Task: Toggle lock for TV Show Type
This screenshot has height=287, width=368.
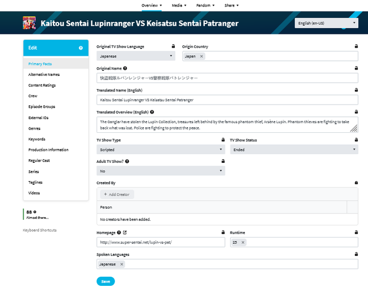Action: tap(223, 140)
